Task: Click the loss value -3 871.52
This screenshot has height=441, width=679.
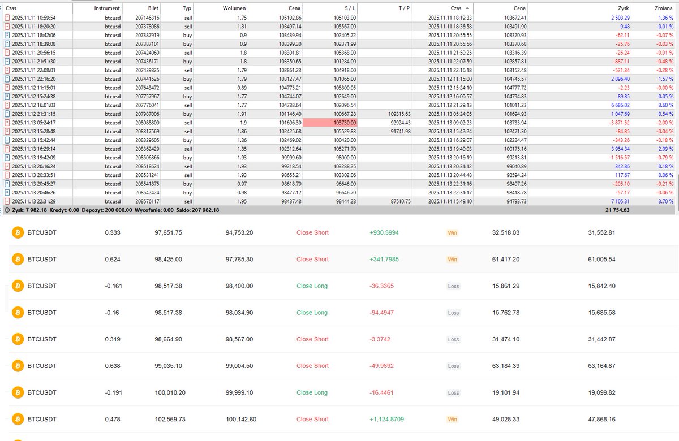Action: [x=620, y=122]
